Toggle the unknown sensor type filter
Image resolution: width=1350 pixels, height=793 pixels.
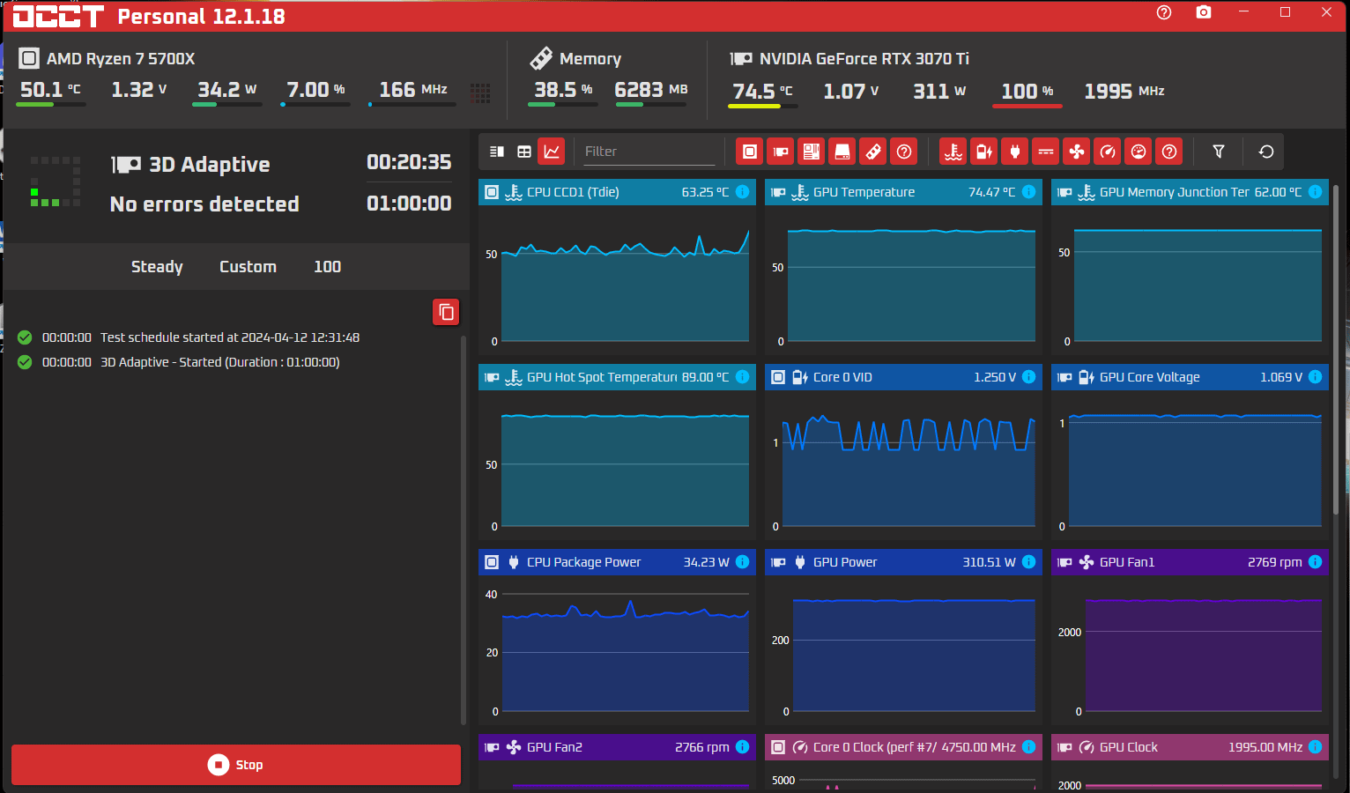click(1169, 152)
